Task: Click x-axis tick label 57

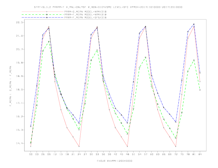Action: click(146, 154)
